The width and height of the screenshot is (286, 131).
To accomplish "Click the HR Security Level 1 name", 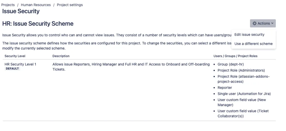I will point(20,64).
